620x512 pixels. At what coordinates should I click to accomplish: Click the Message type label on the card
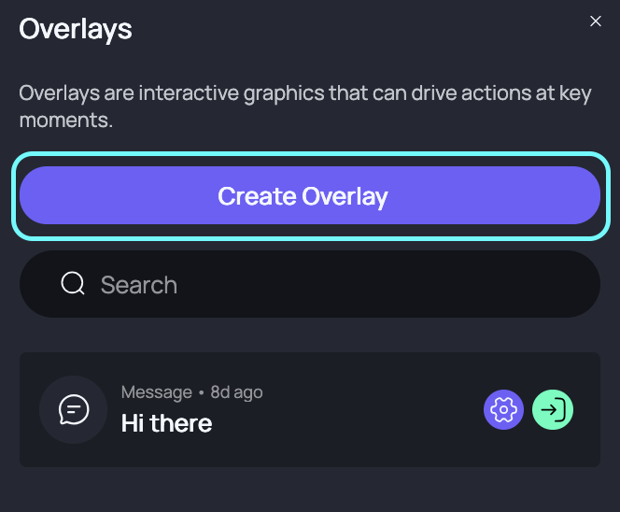click(x=157, y=392)
